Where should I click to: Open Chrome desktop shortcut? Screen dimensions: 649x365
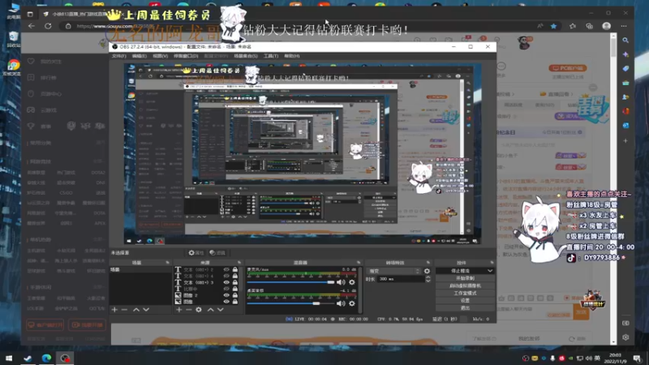coord(13,67)
